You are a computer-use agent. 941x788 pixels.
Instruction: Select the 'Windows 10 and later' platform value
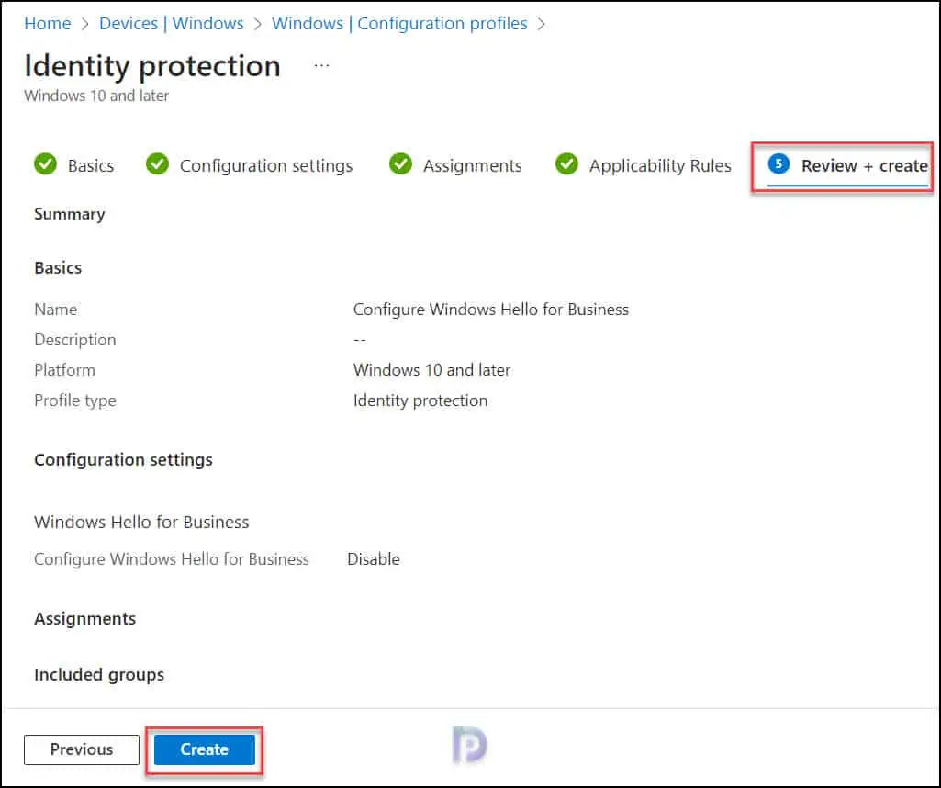(x=431, y=370)
